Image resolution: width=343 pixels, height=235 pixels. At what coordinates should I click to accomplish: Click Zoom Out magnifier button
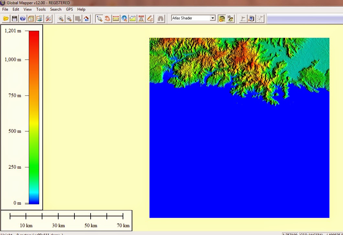pos(69,18)
